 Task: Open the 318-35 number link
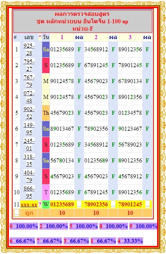pyautogui.click(x=29, y=161)
